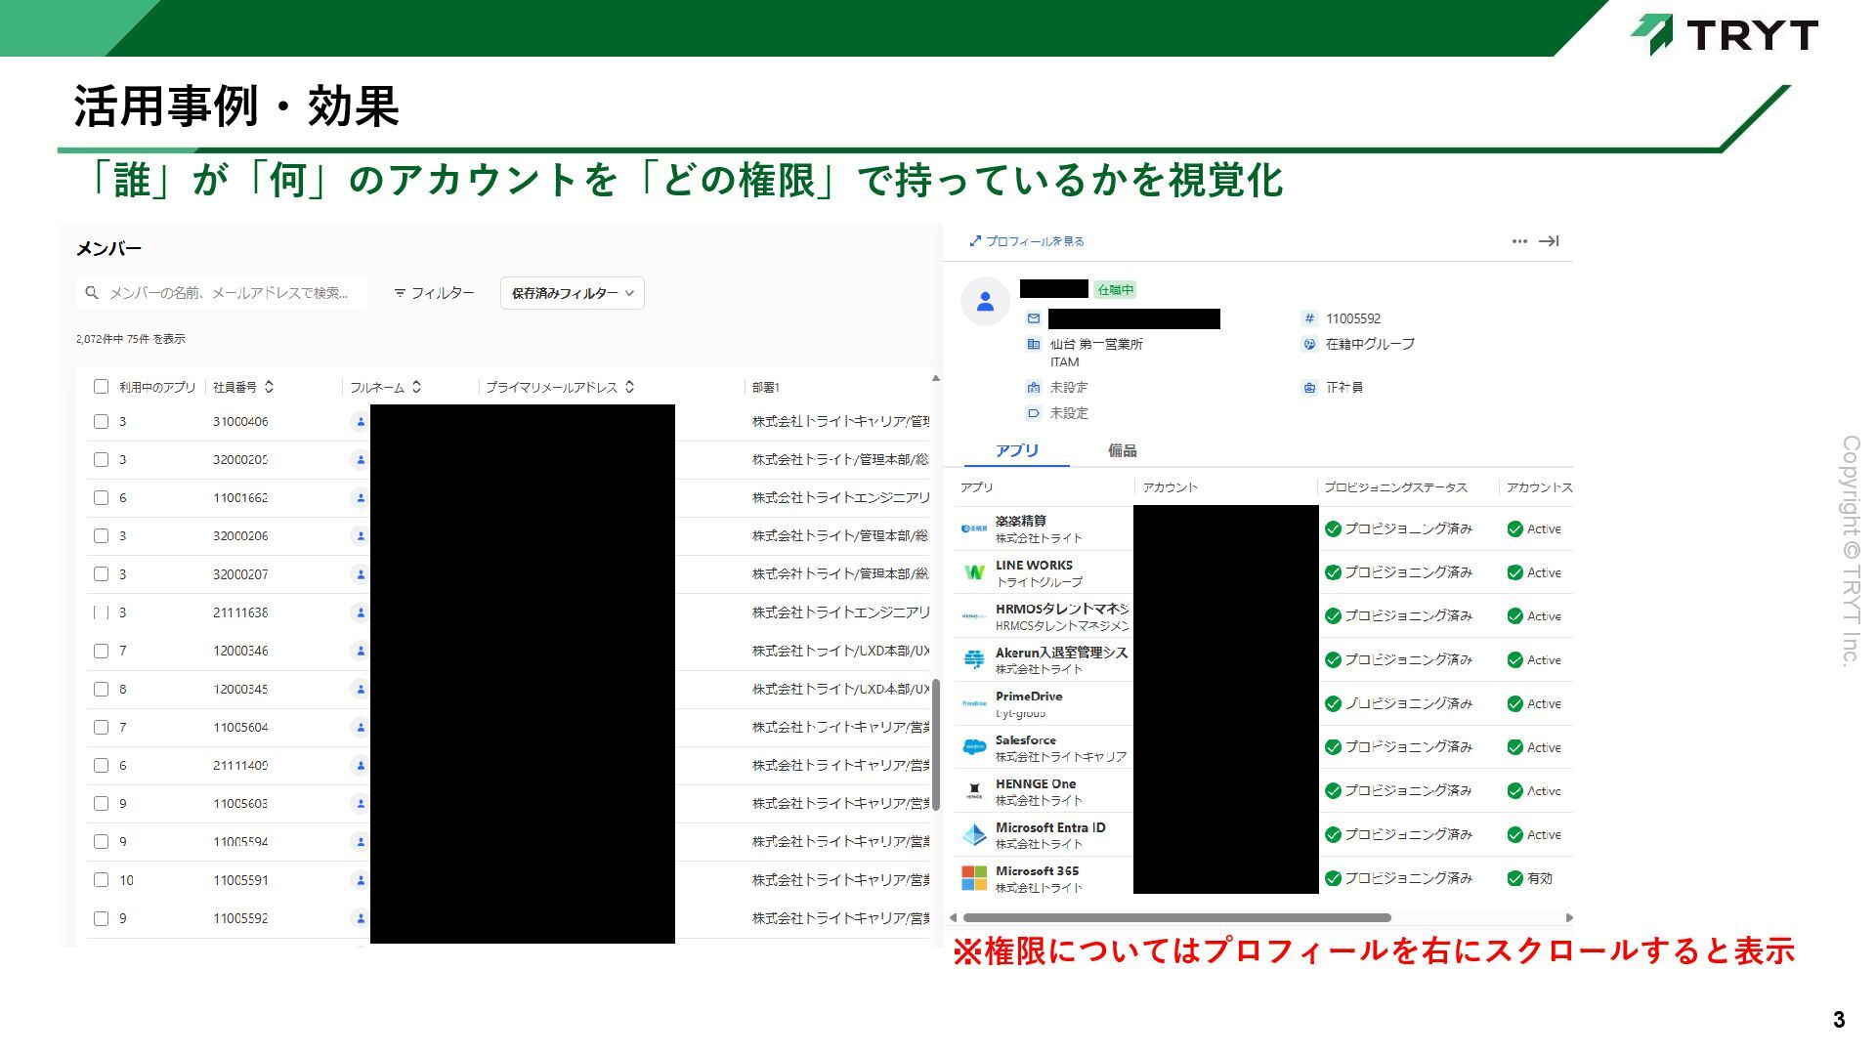Select checkbox for employee 31000406
This screenshot has width=1876, height=1055.
101,422
